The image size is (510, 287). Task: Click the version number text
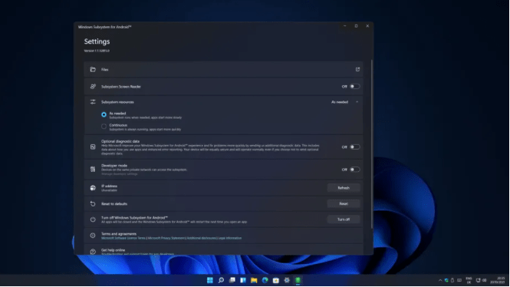[97, 51]
